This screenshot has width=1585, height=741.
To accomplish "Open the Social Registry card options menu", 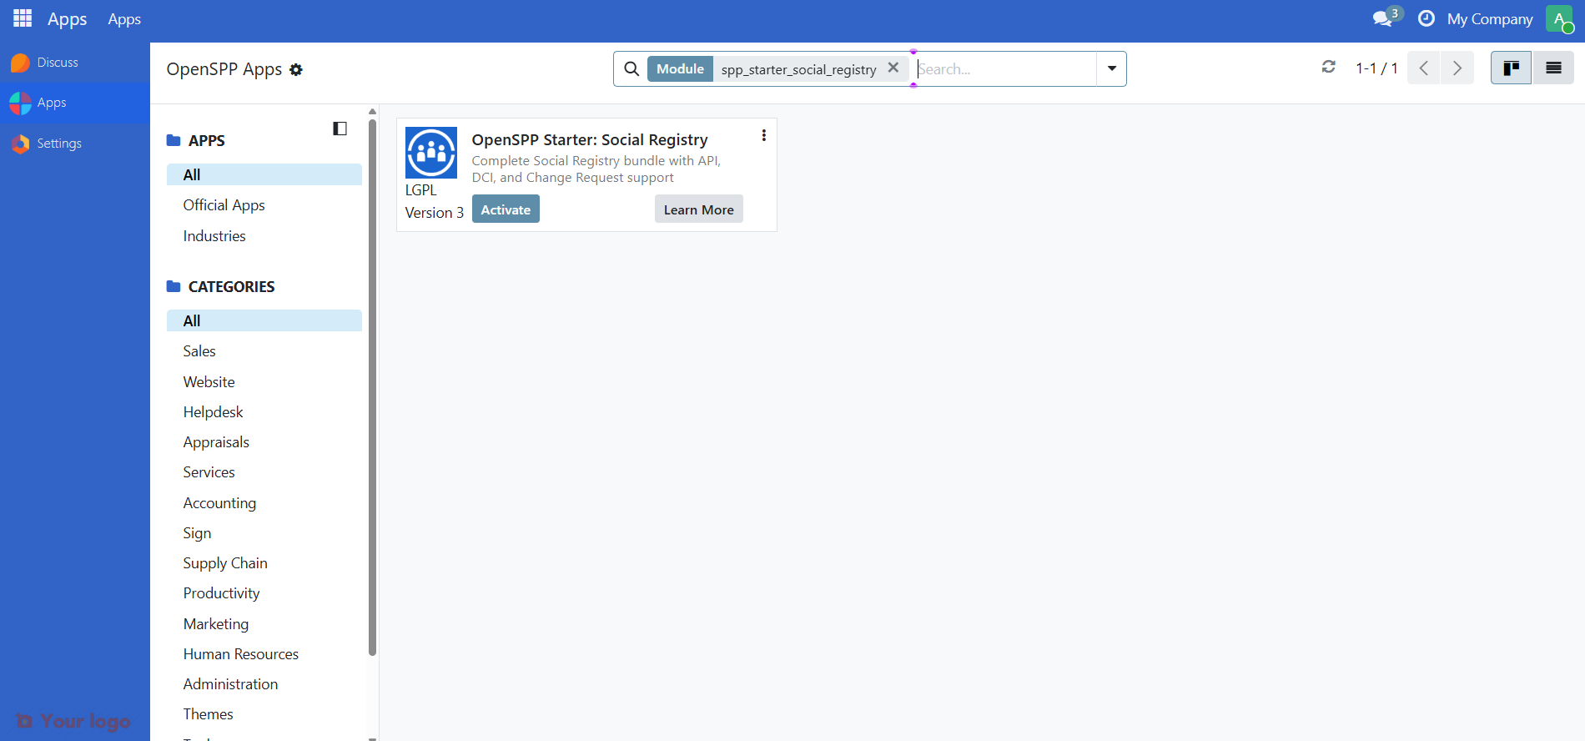I will pyautogui.click(x=763, y=135).
